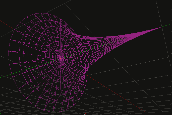Click the pointed tip of the magenta horn
This screenshot has width=172, height=115.
(x=162, y=27)
